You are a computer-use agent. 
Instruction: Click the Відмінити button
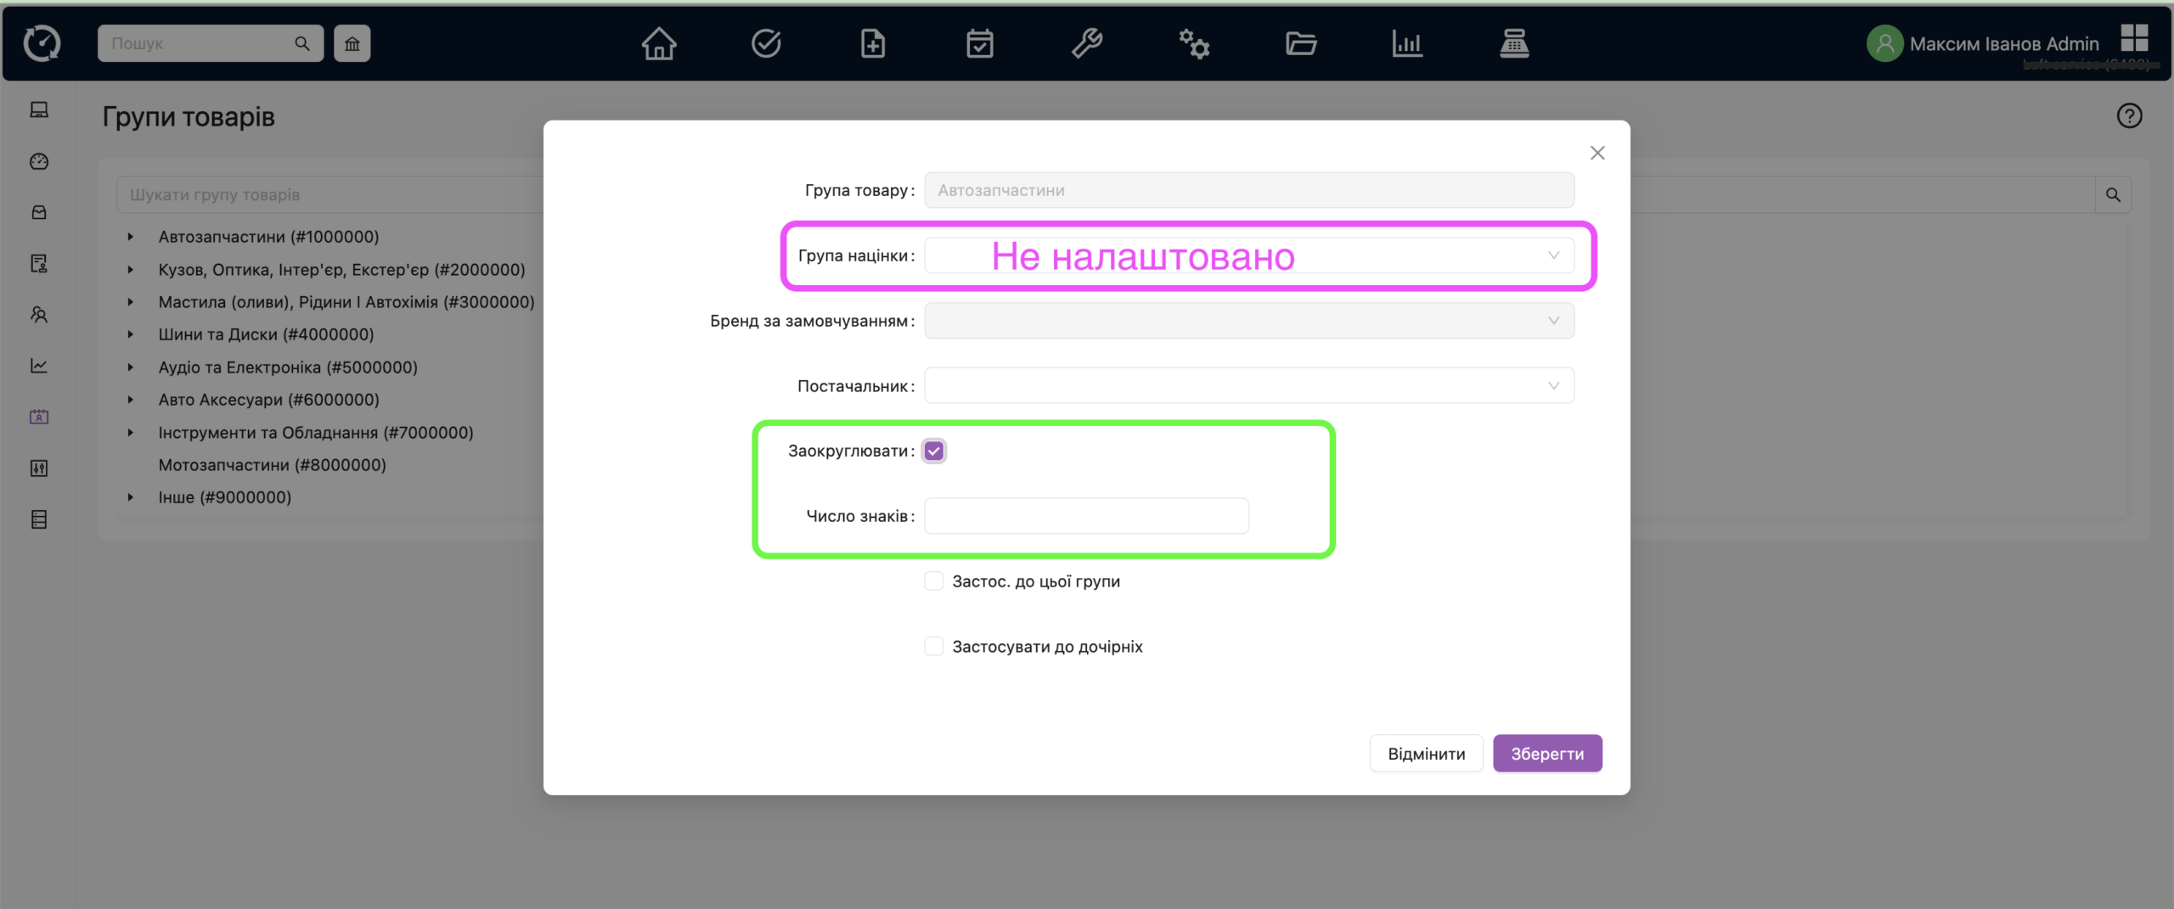coord(1425,754)
